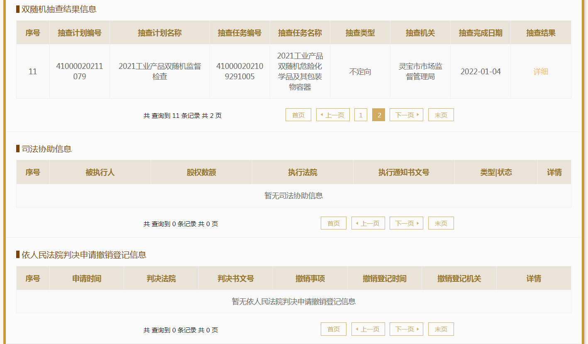Click 首页 under 依人民法院判决申请撤销登记信息 table
The image size is (588, 344).
tap(333, 329)
